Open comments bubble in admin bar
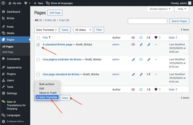193x125 pixels. 27,3
